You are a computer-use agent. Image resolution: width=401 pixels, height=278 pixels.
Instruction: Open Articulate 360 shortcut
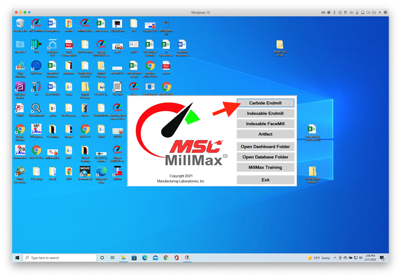(x=53, y=48)
